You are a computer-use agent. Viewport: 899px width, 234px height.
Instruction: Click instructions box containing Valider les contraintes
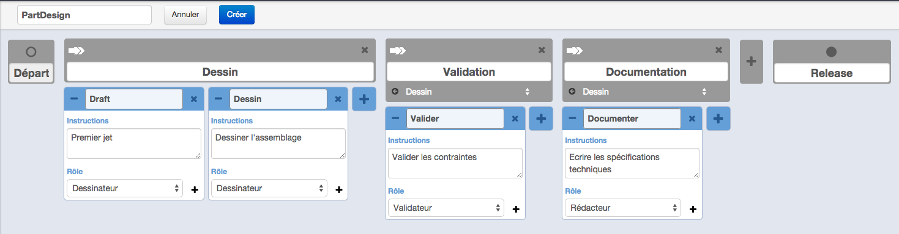click(455, 163)
